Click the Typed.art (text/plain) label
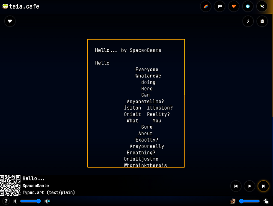Screen dimensions: 273x206 tap(49, 192)
